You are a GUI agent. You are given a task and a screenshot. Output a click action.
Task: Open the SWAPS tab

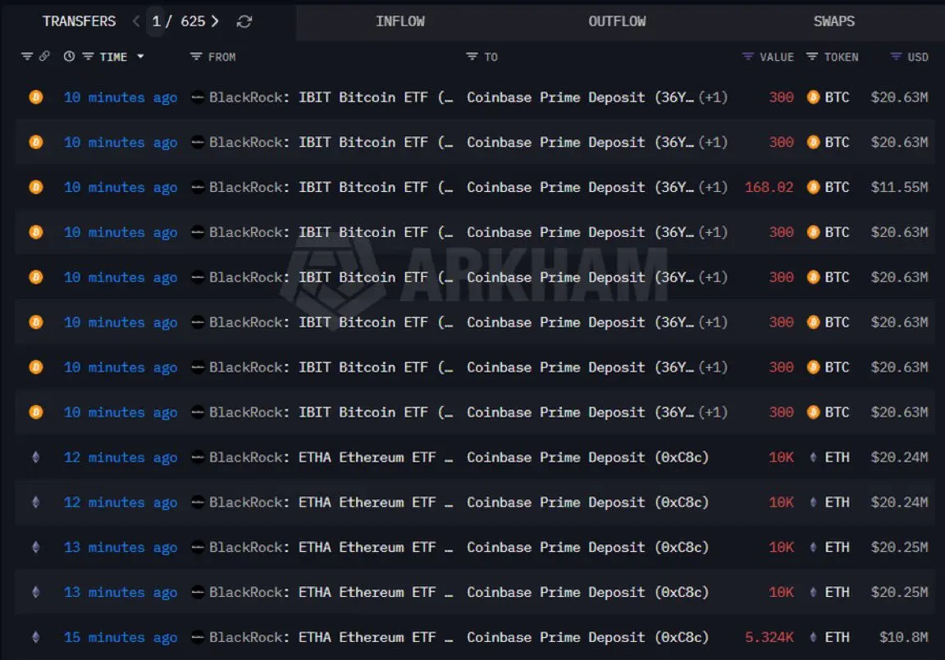pyautogui.click(x=833, y=21)
